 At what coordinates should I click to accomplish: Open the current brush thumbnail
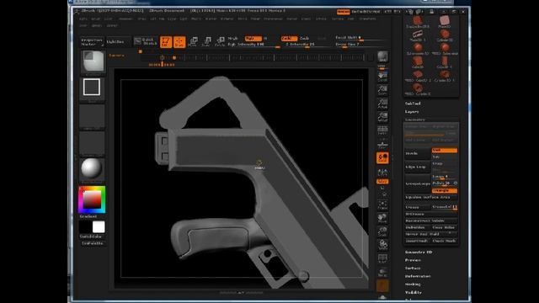93,61
